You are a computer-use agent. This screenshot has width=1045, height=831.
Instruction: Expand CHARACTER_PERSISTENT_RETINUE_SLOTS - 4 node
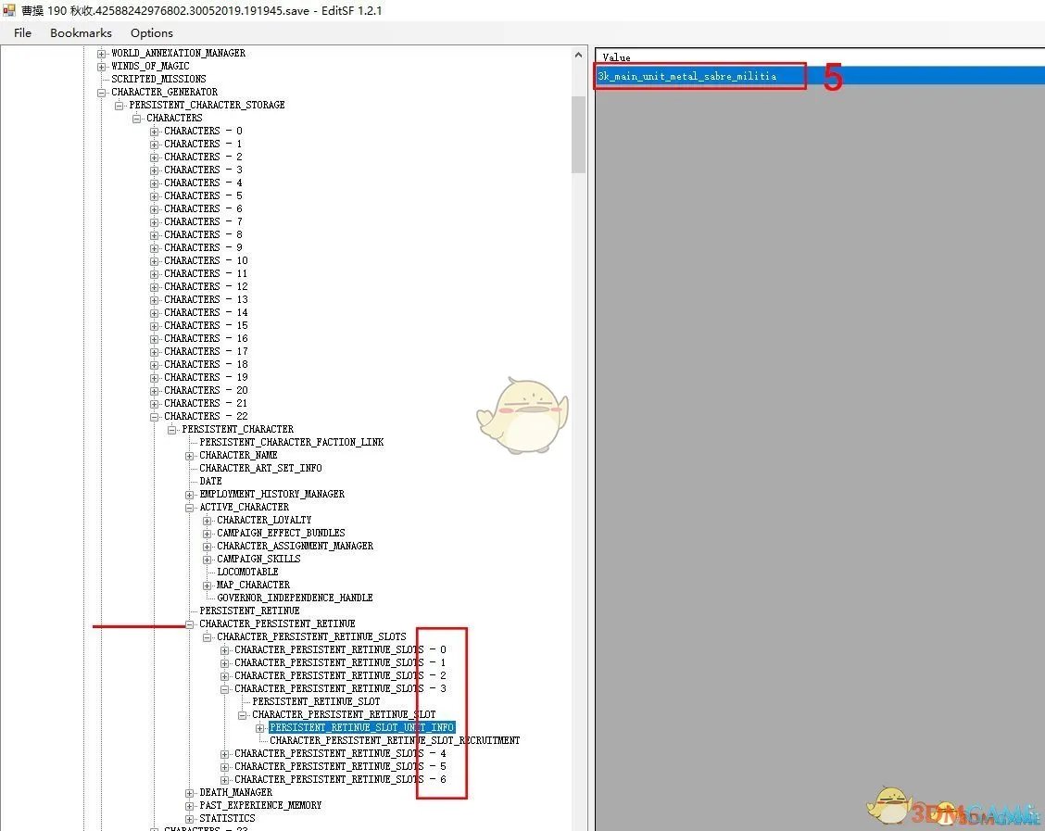(x=225, y=753)
